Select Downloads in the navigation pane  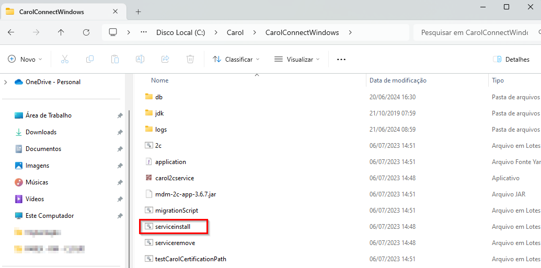(x=41, y=132)
